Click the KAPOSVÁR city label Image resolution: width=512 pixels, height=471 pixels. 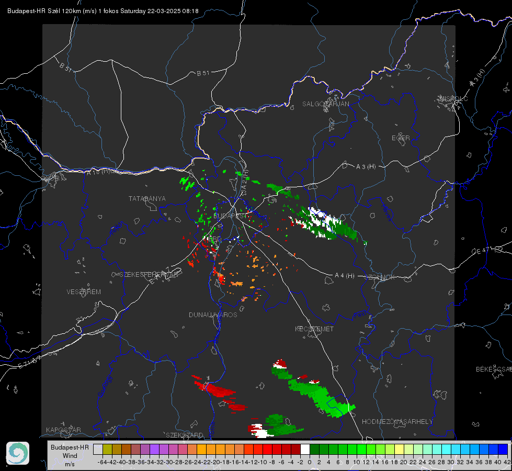(63, 430)
